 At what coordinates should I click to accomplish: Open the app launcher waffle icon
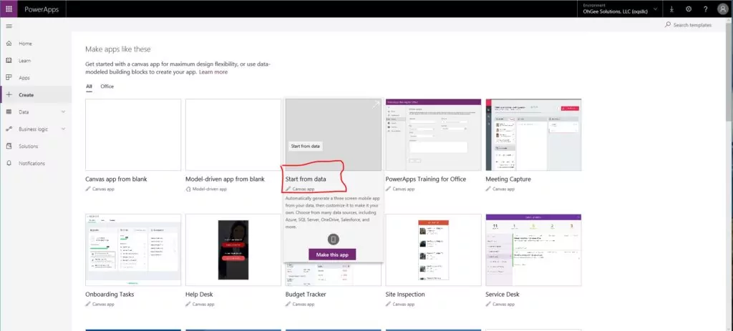pos(9,9)
